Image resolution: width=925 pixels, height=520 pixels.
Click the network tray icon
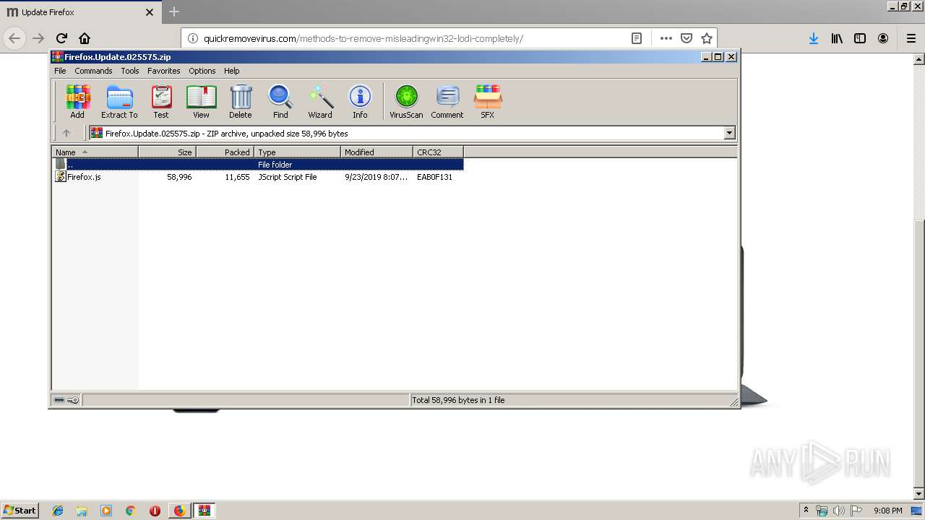822,511
